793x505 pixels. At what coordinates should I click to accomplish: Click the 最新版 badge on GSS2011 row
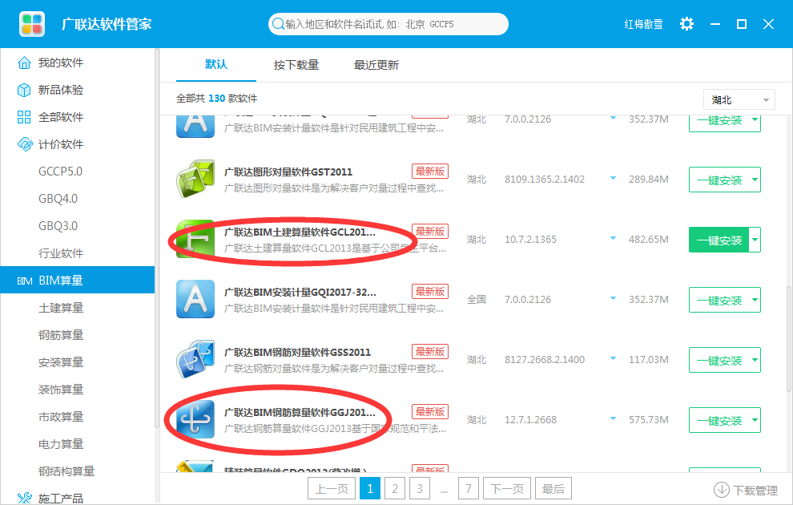430,352
